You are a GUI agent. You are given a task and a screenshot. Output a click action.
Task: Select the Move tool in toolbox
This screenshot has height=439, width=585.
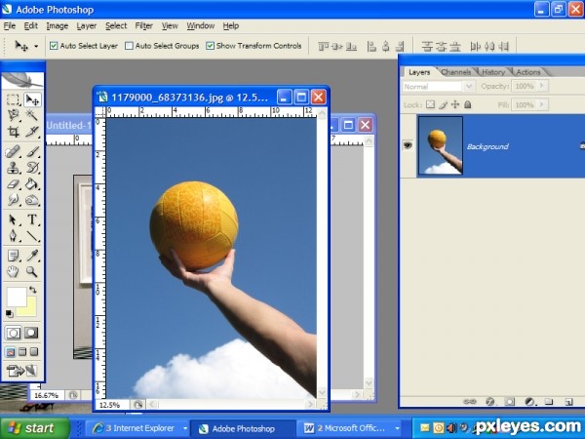[x=32, y=100]
